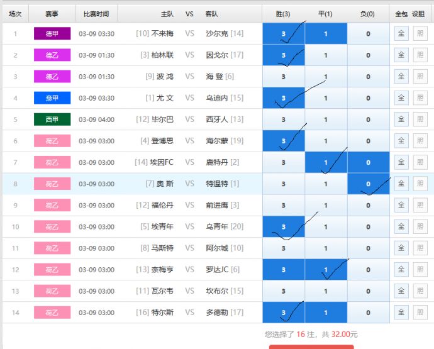
Task: Click 胆 button for match 2 柏林联
Action: pyautogui.click(x=420, y=55)
